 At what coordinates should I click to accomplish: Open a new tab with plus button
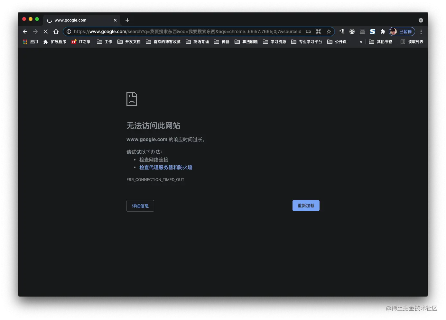point(127,20)
